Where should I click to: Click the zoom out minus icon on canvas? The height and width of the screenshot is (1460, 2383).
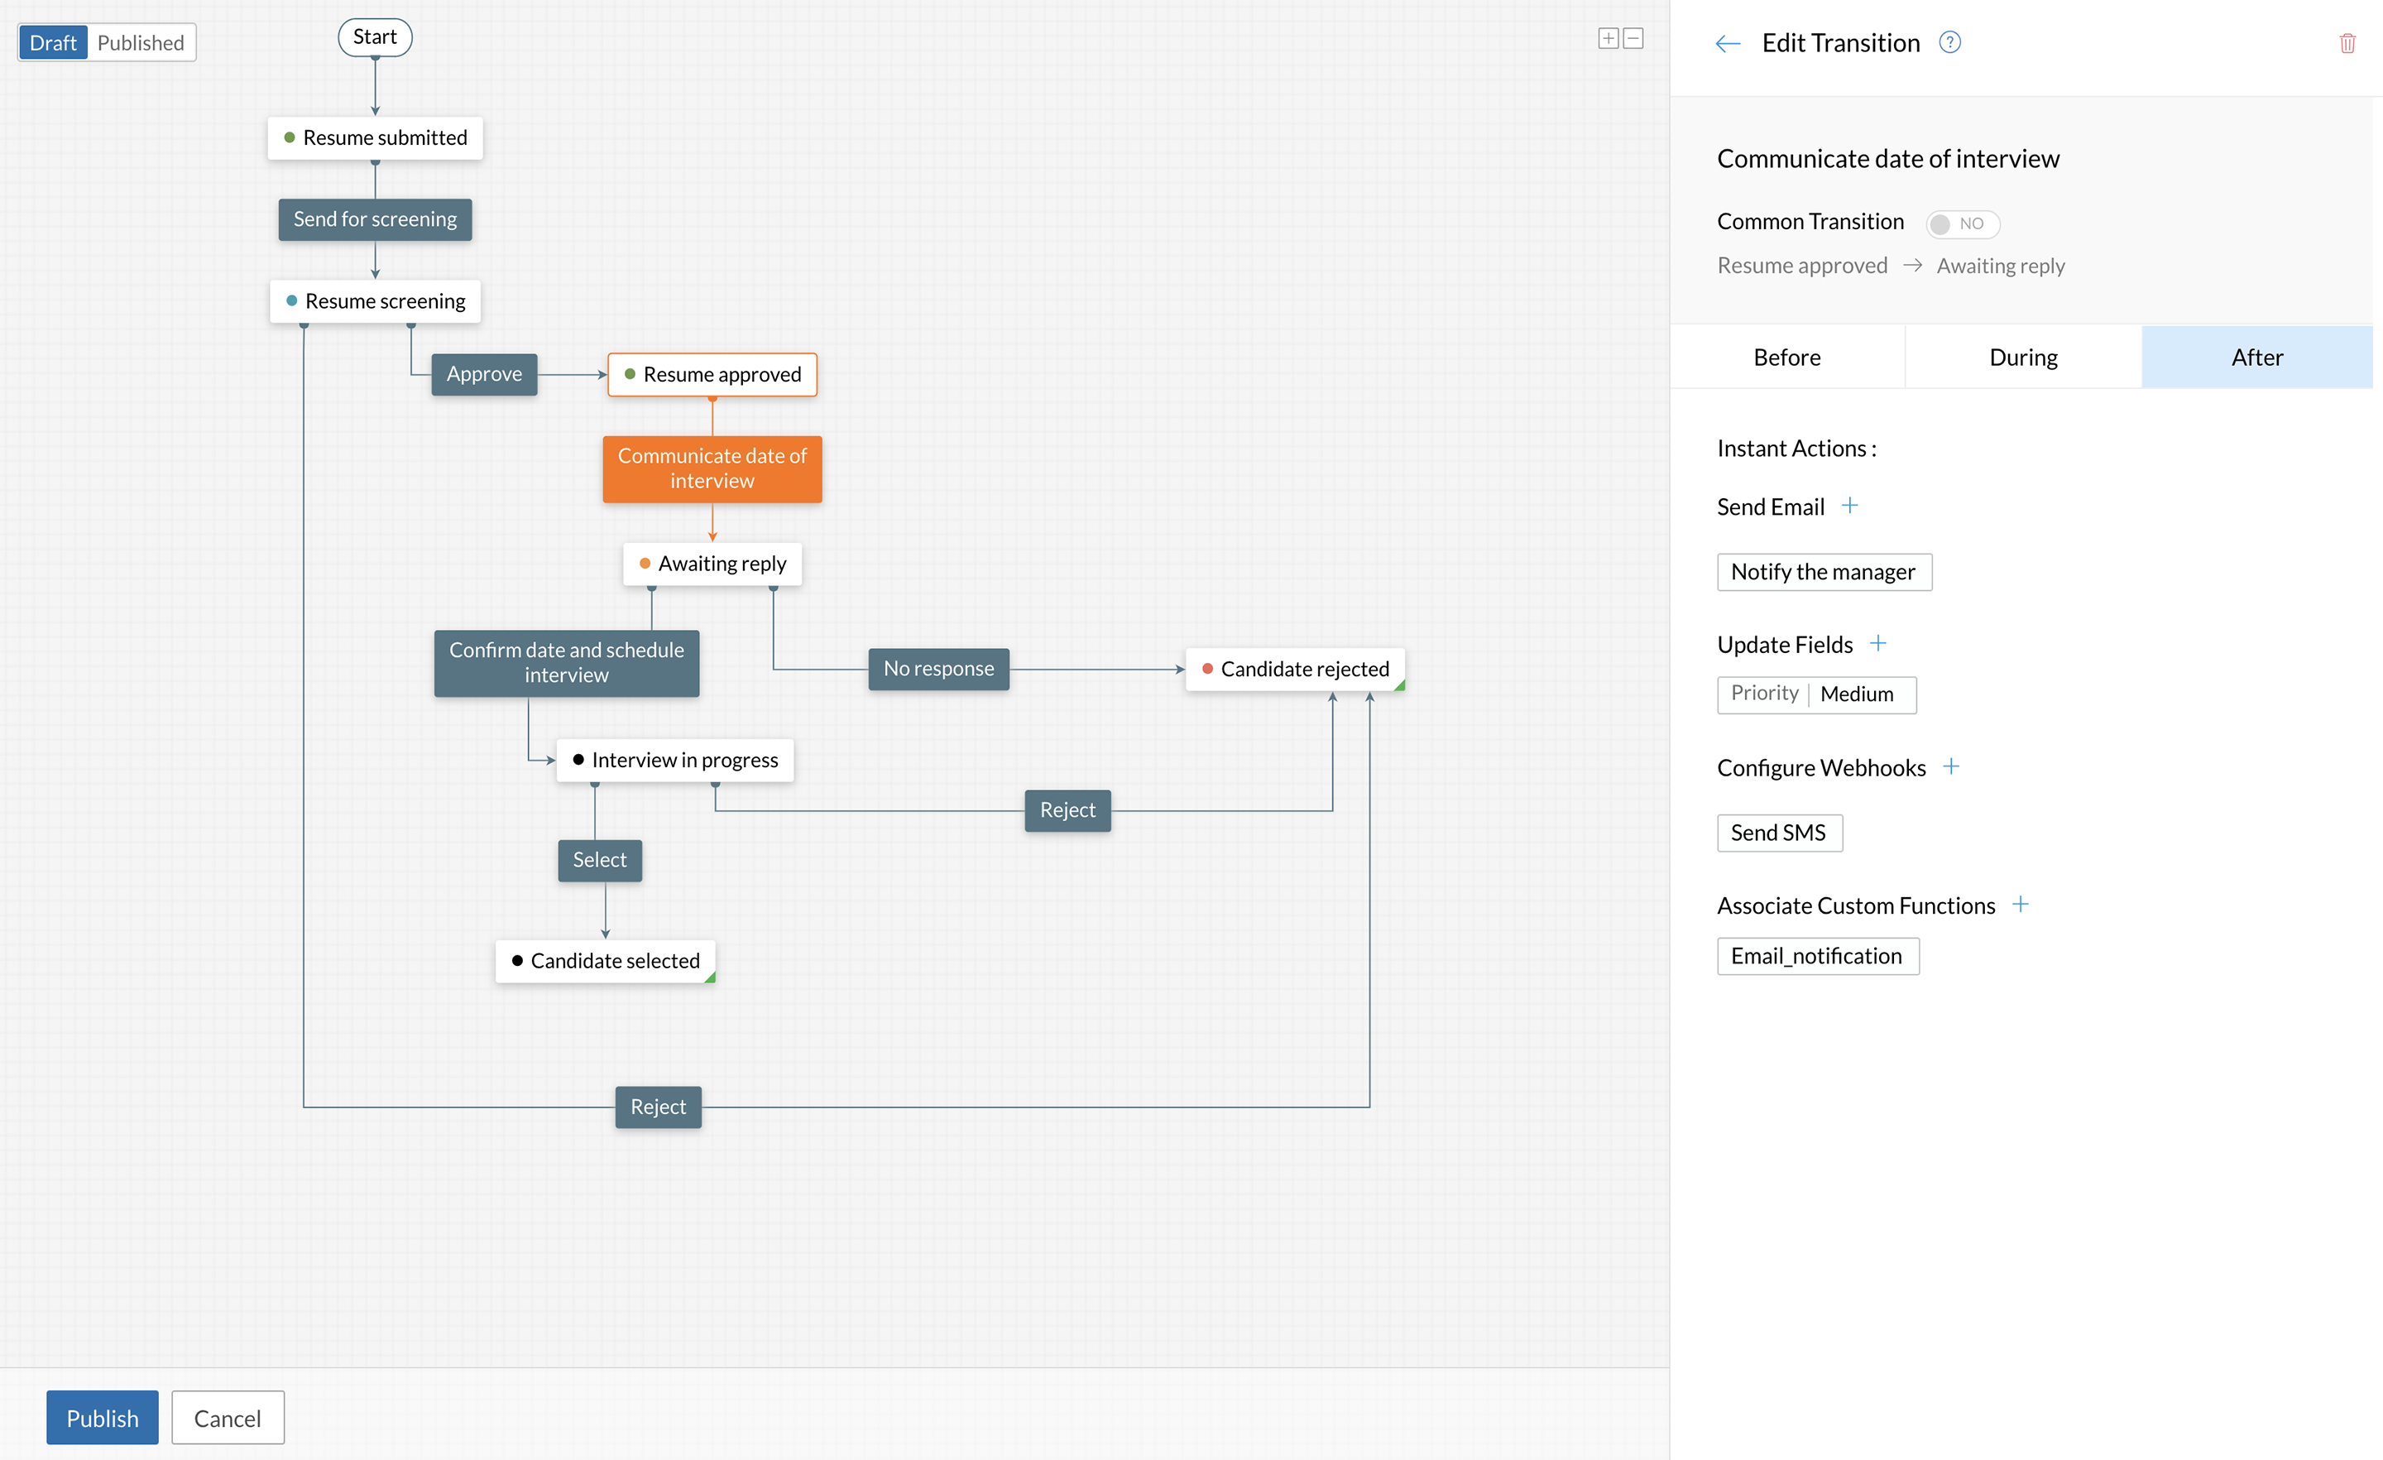pyautogui.click(x=1633, y=39)
